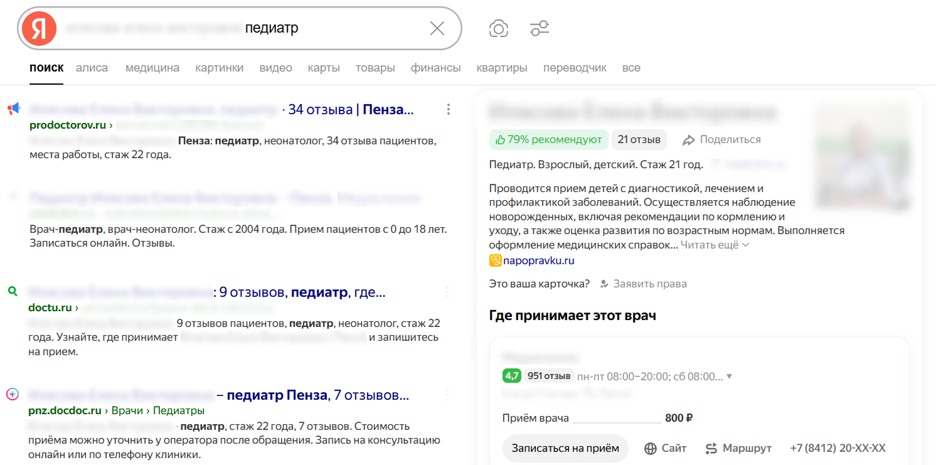
Task: Go to the карты tab
Action: point(324,68)
